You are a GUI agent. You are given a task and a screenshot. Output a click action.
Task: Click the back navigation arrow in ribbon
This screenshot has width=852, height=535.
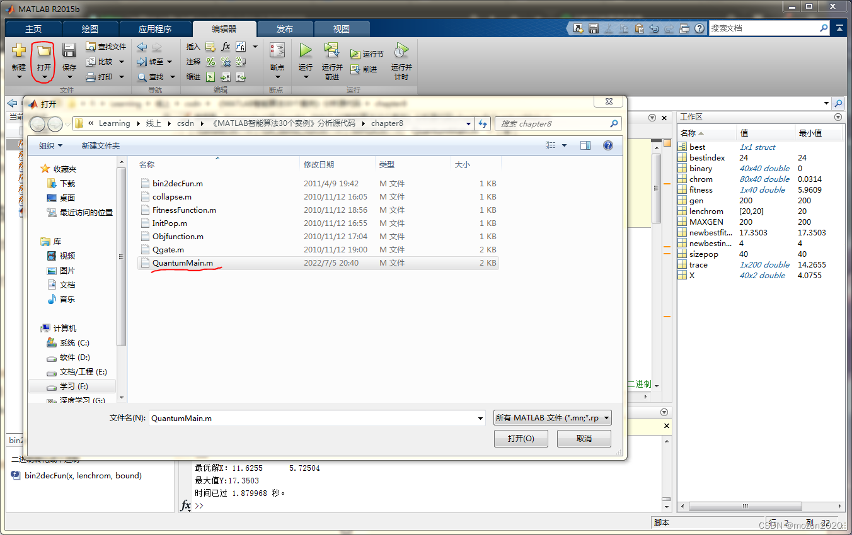click(142, 47)
